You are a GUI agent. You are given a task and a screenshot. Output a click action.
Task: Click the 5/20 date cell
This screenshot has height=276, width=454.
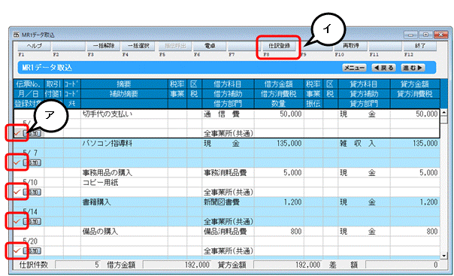(x=29, y=241)
